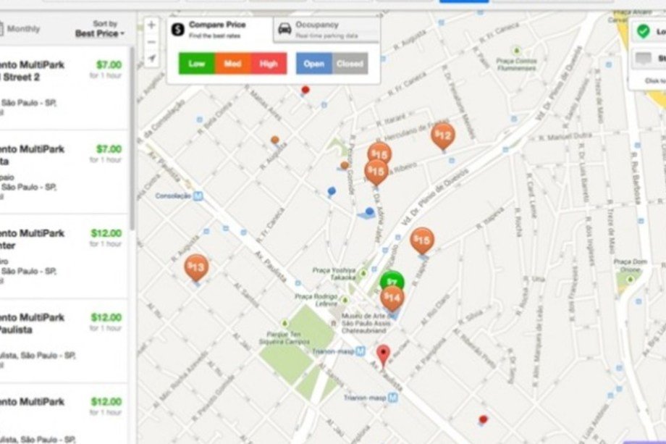This screenshot has height=444, width=666.
Task: Click the Praça Contos Fluminenses park icon
Action: pos(516,51)
